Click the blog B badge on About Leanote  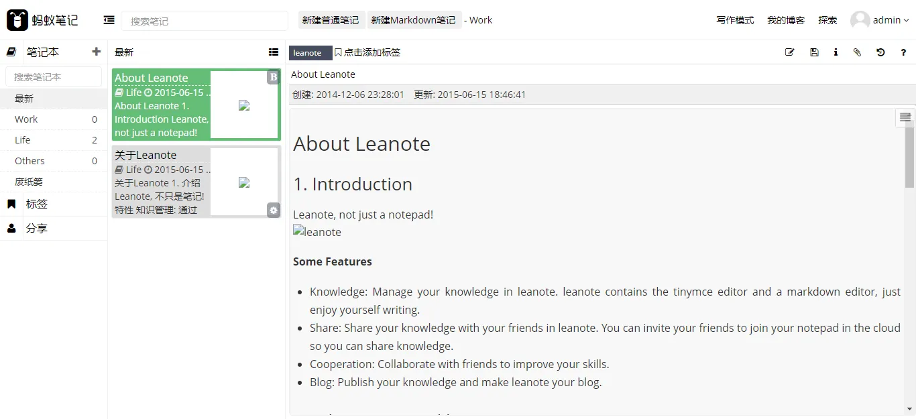(273, 77)
